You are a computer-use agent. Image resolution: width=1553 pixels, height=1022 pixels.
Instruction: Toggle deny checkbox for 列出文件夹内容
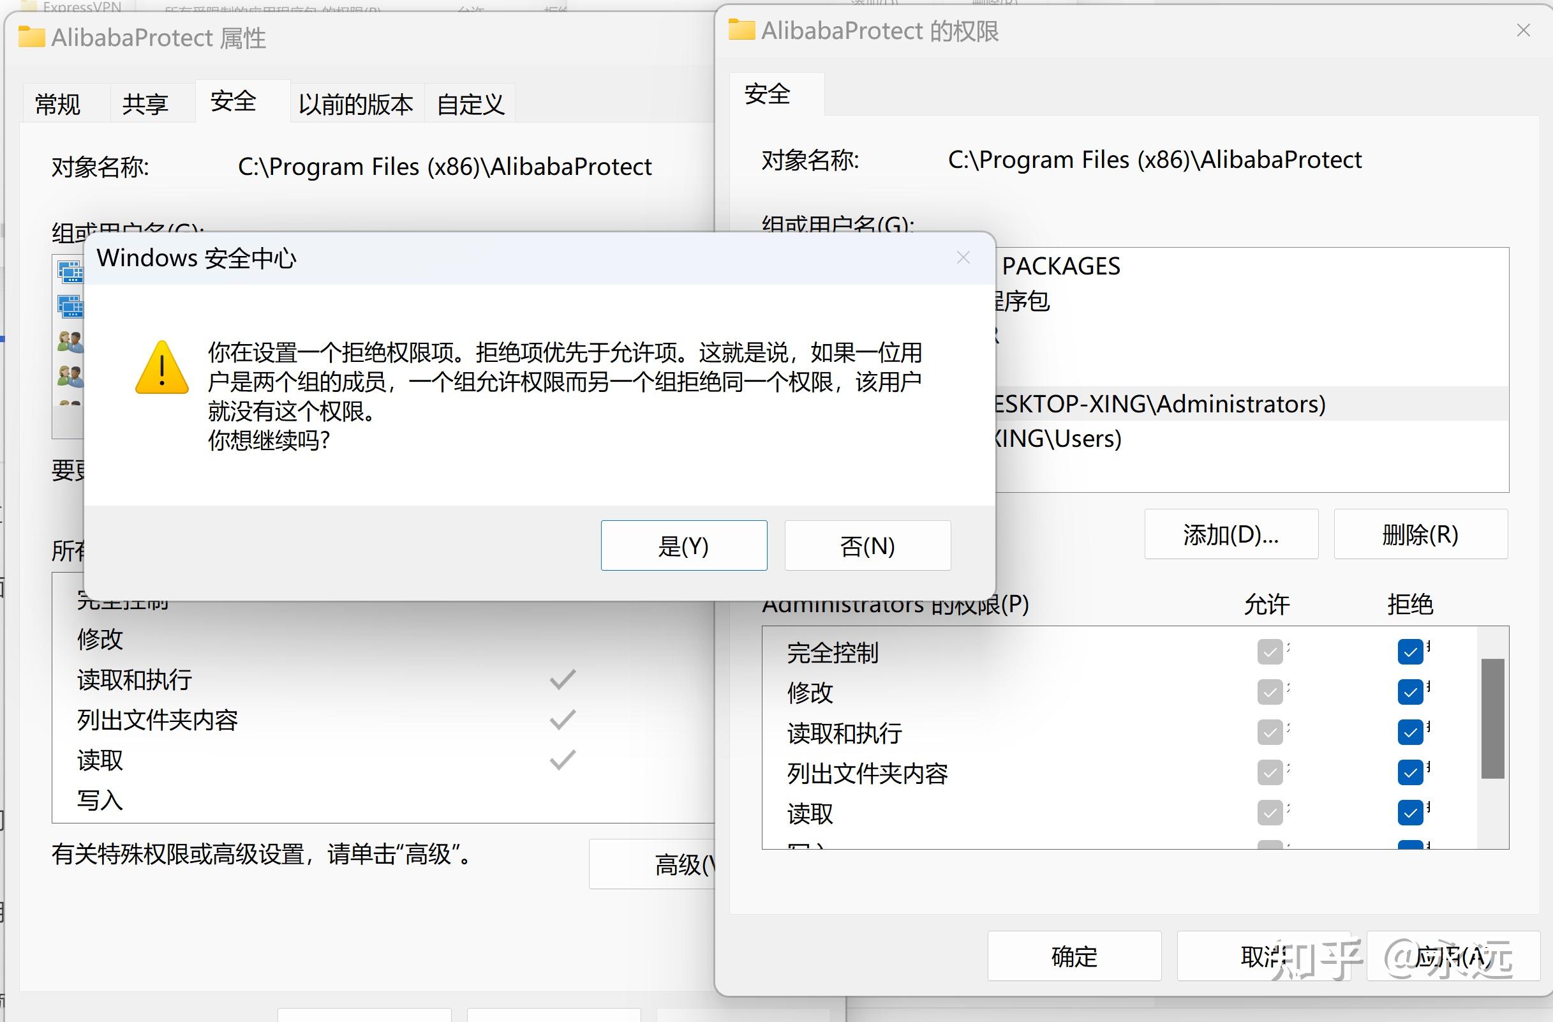[1410, 773]
